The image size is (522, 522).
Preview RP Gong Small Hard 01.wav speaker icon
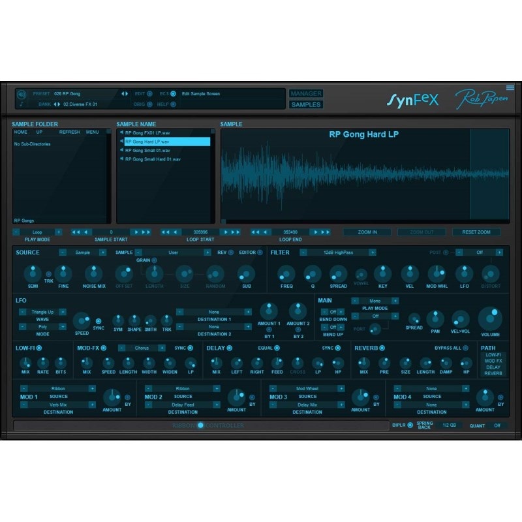pyautogui.click(x=121, y=159)
